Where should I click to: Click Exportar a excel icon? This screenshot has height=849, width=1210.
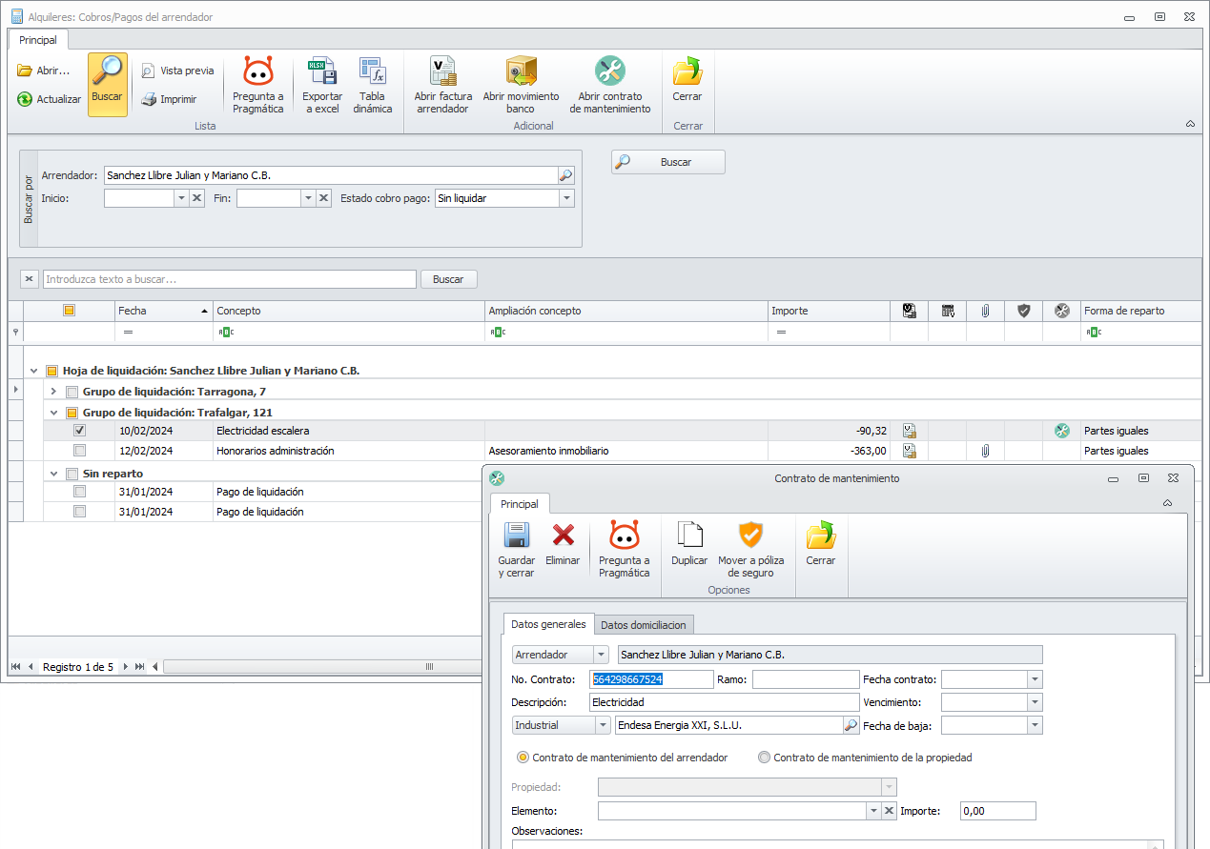322,72
